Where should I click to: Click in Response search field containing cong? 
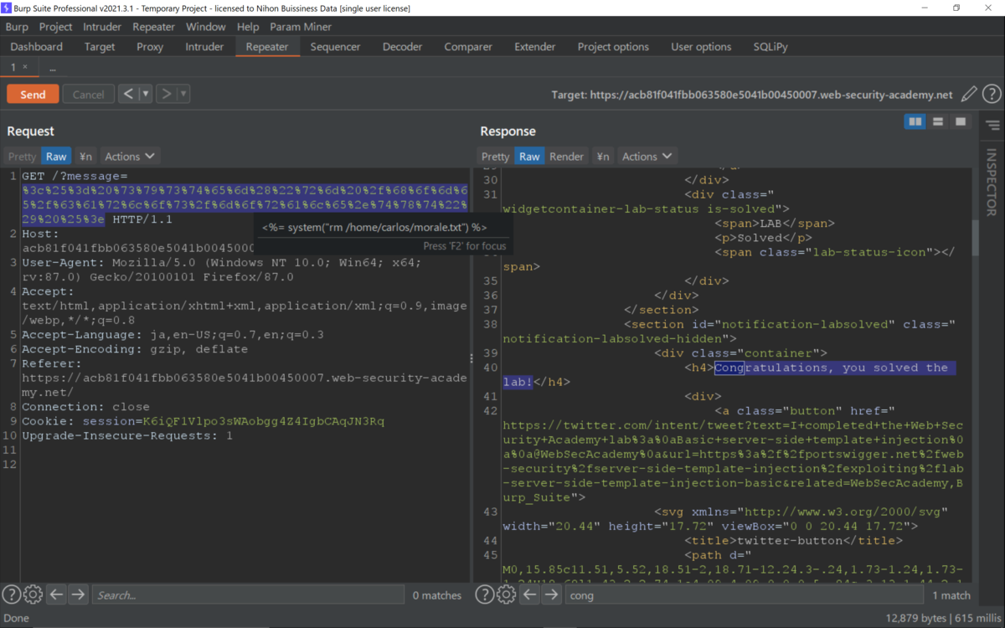[x=745, y=595]
